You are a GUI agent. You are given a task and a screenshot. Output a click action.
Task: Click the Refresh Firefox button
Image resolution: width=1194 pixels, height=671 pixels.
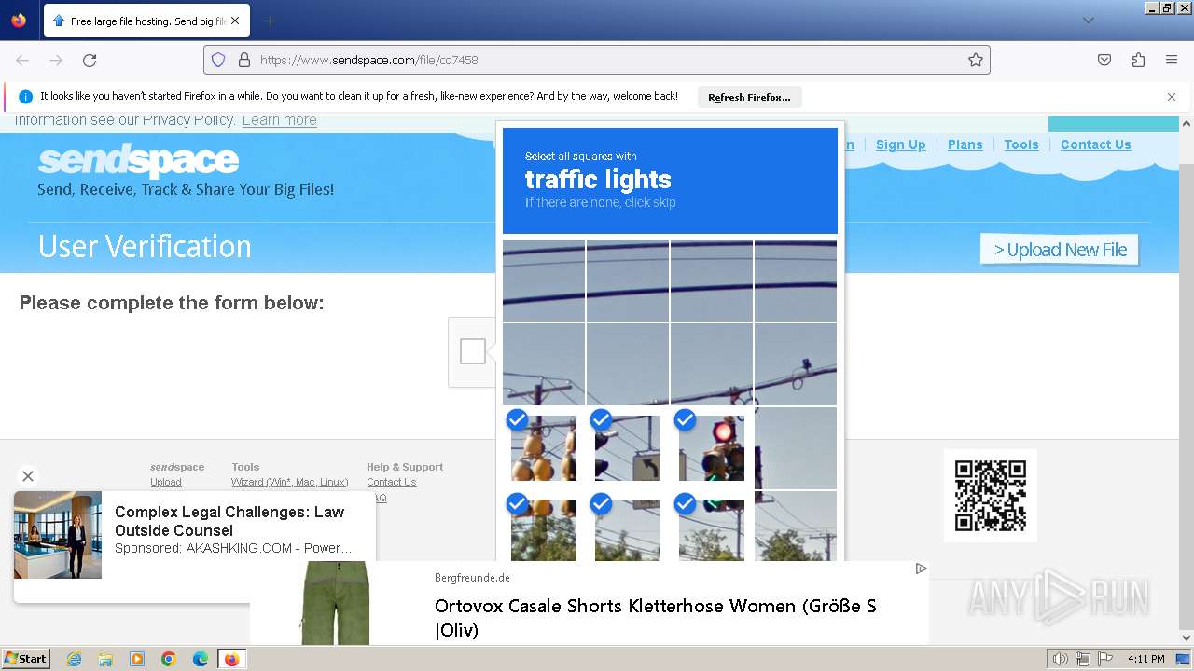[x=749, y=97]
